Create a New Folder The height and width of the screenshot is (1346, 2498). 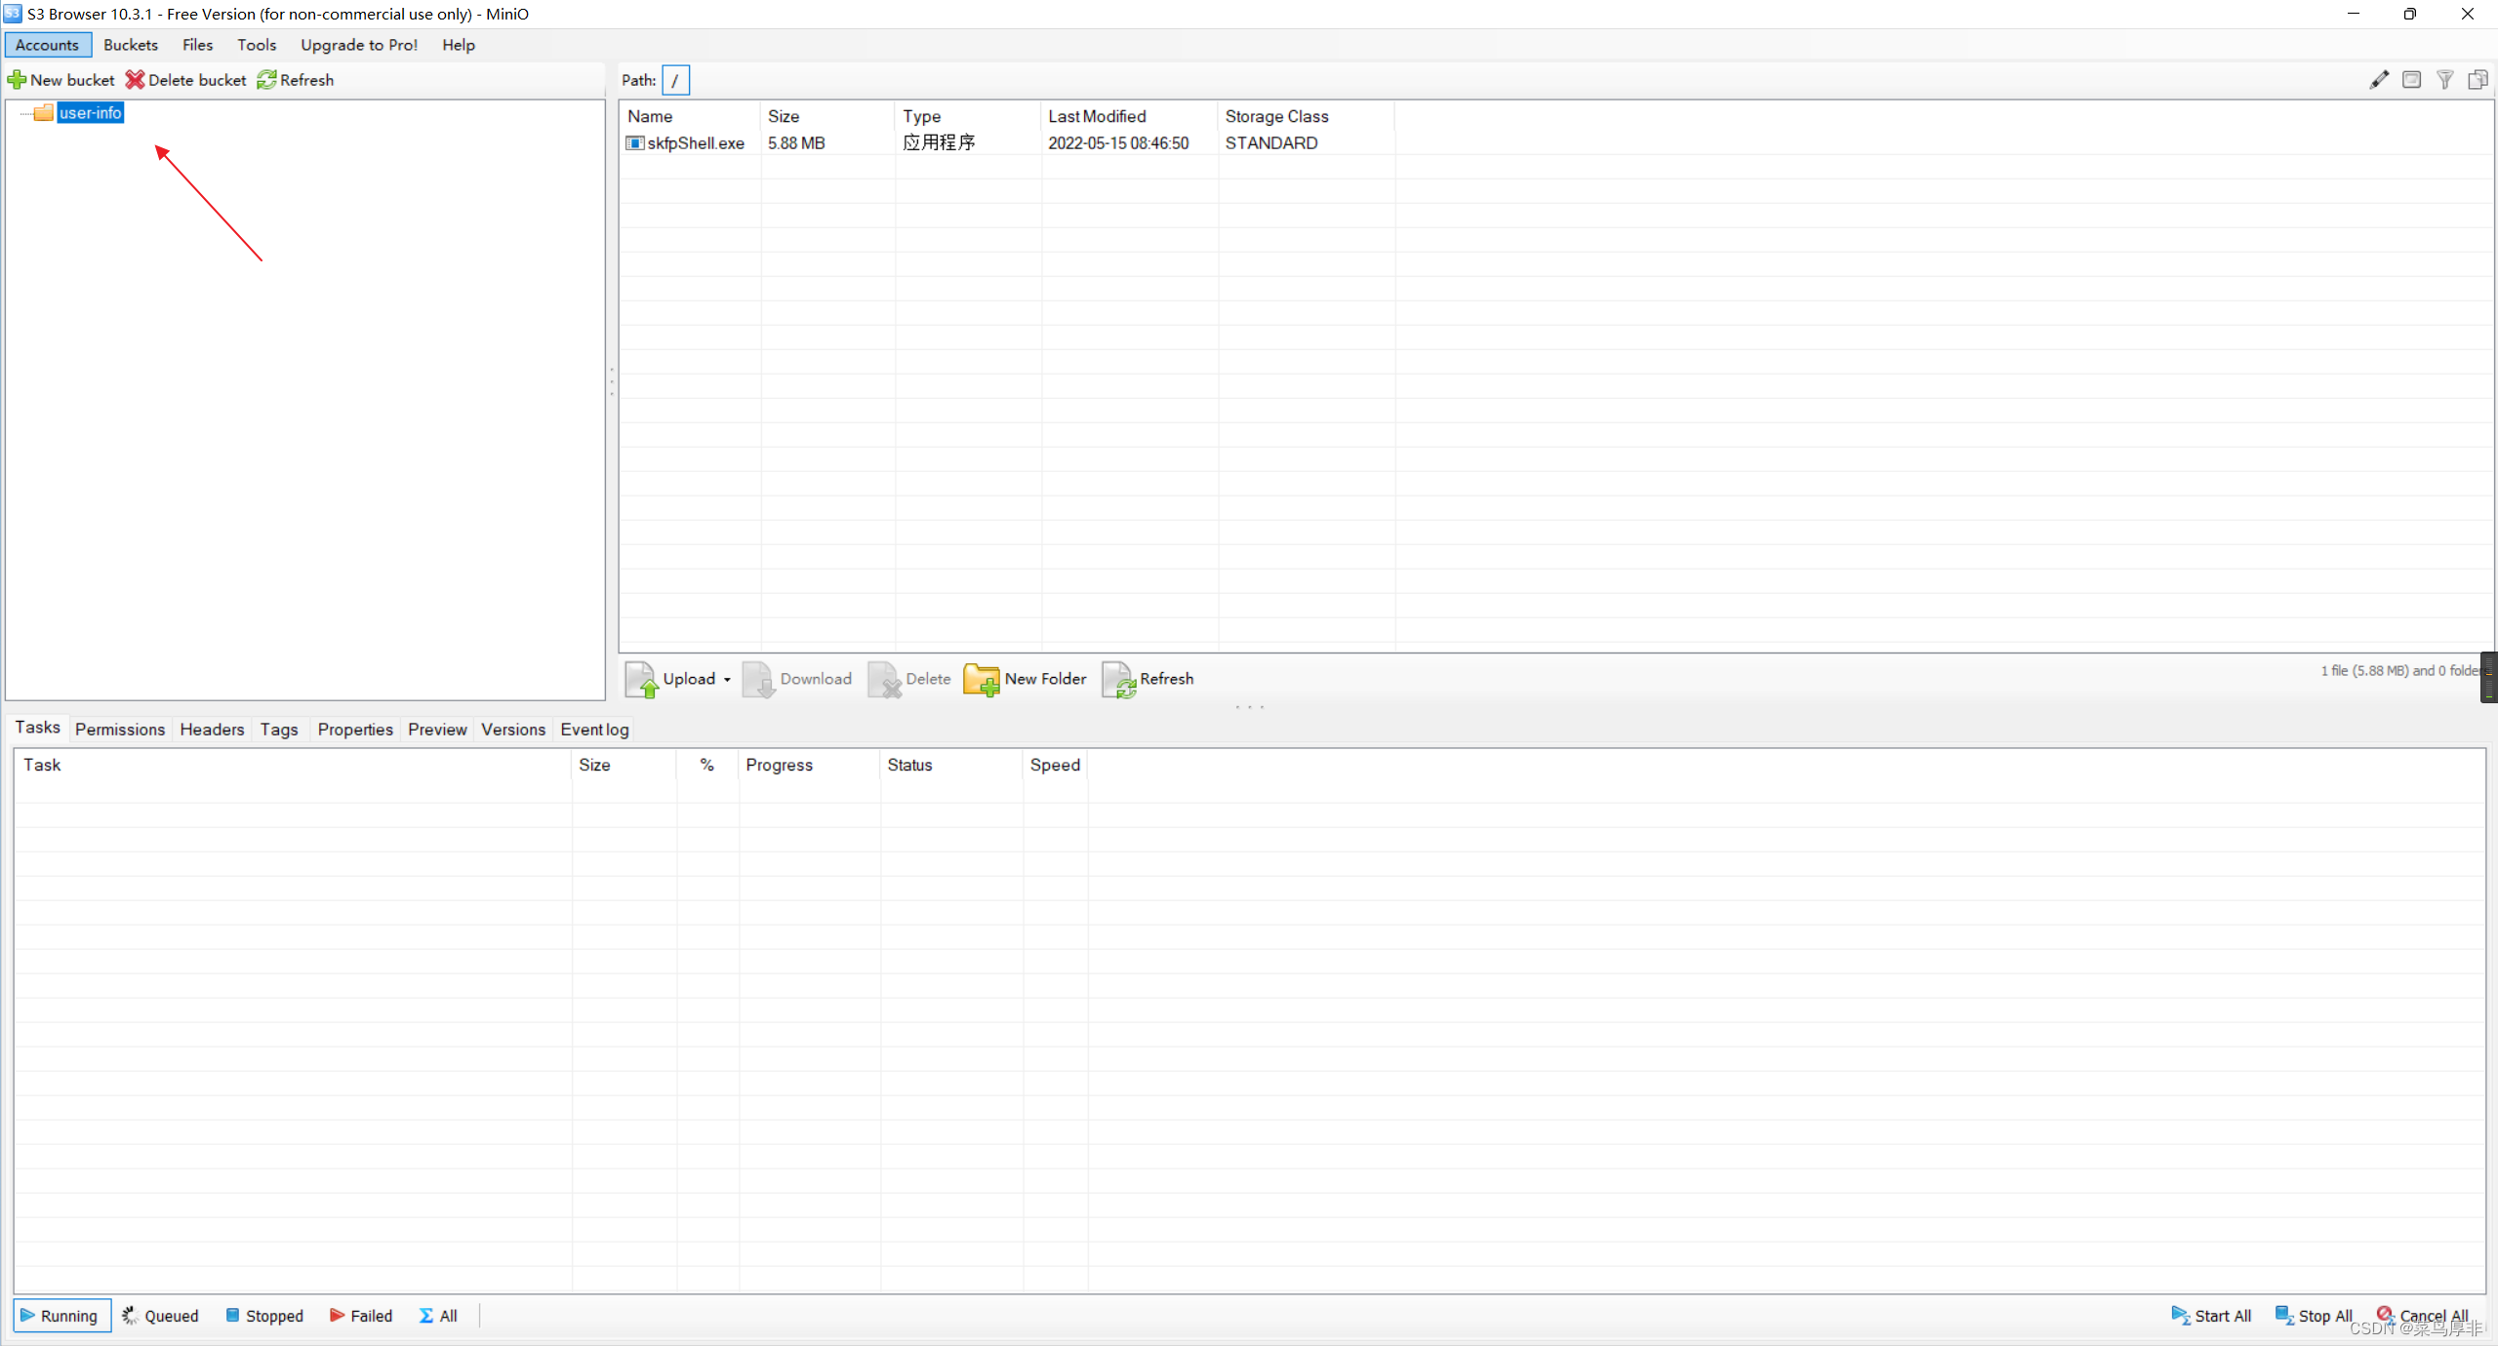point(1025,679)
